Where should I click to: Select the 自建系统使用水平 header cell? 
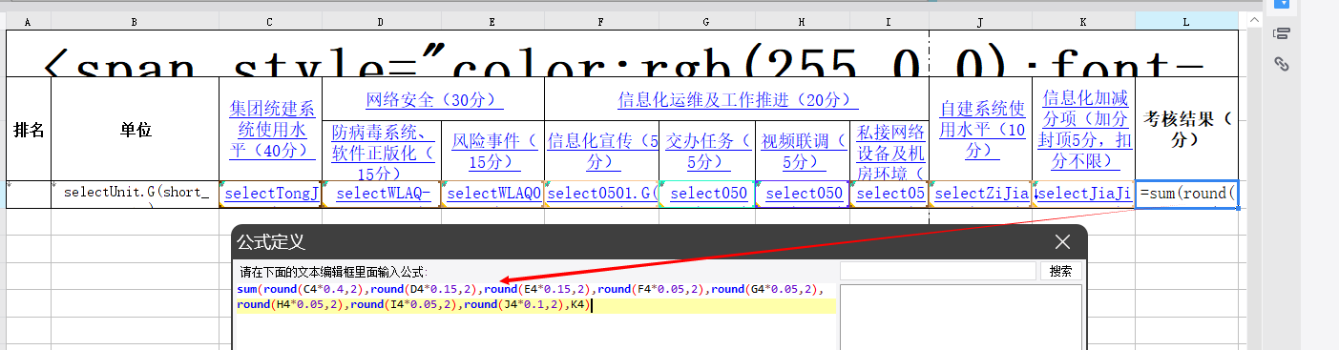pyautogui.click(x=981, y=129)
